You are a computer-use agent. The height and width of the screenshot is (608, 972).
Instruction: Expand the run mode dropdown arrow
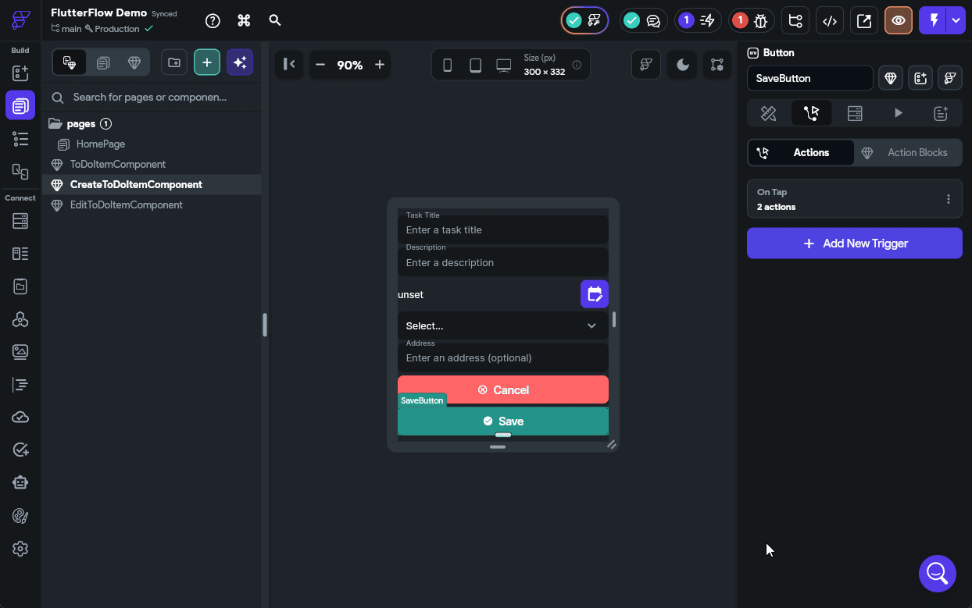coord(956,20)
